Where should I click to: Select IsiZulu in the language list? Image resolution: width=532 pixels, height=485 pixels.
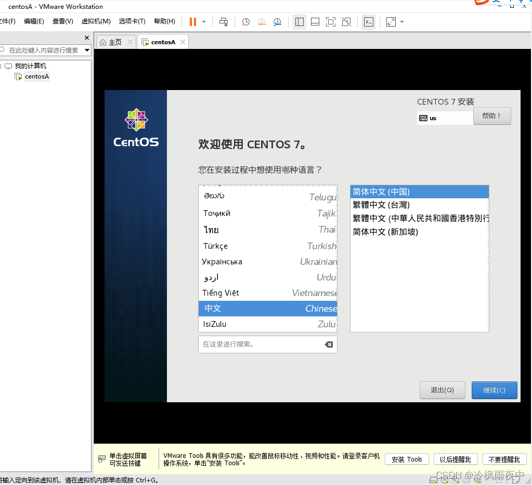pos(268,324)
